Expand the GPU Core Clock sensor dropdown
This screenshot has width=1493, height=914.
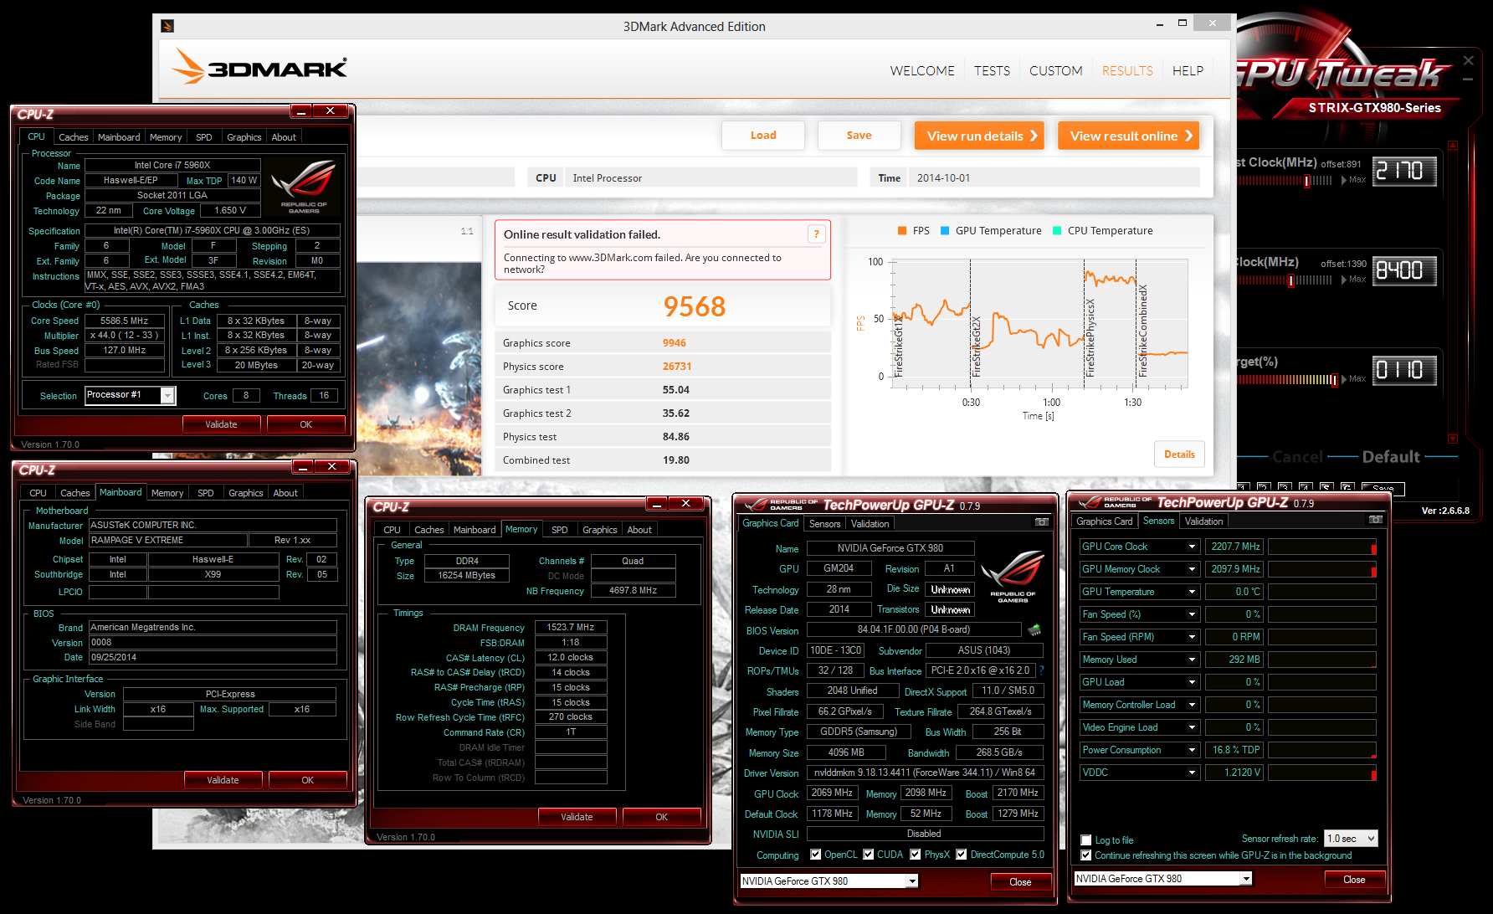[x=1192, y=547]
